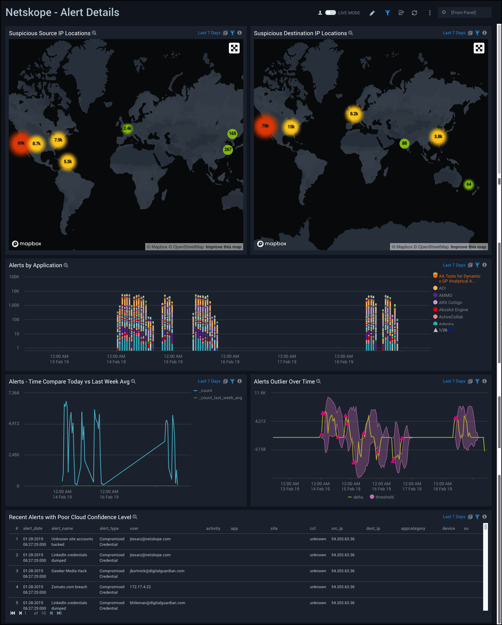Toggle the Live Mode switch
Viewport: 502px width, 625px height.
[x=330, y=13]
